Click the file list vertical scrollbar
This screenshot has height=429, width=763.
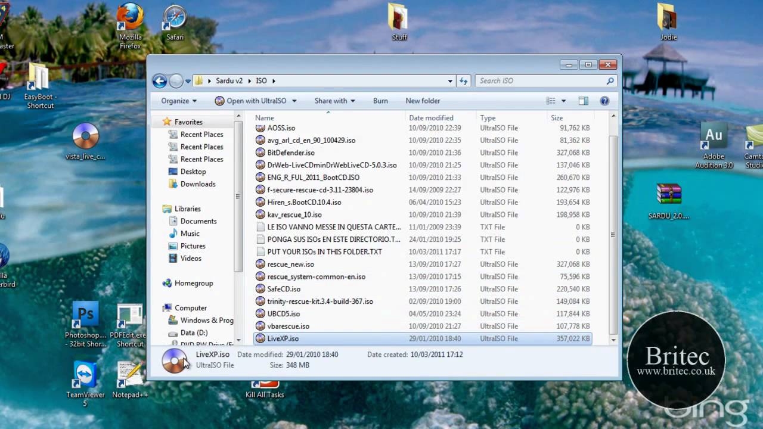(x=613, y=234)
